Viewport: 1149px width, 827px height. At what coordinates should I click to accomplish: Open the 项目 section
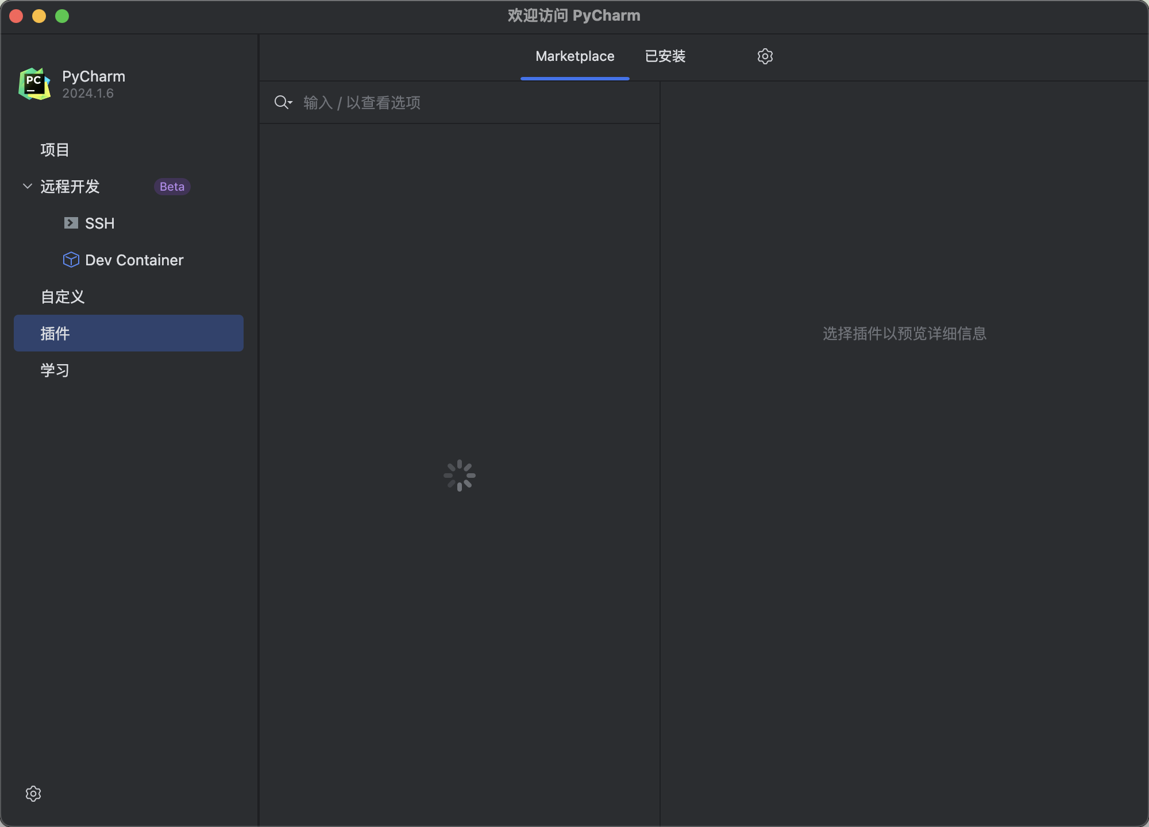click(x=55, y=150)
